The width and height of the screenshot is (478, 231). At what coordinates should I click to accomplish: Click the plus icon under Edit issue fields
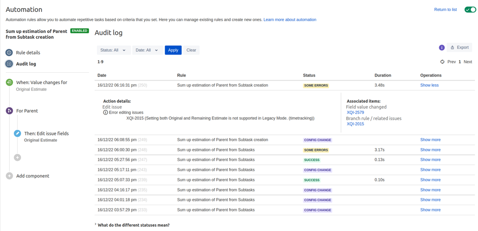17,157
